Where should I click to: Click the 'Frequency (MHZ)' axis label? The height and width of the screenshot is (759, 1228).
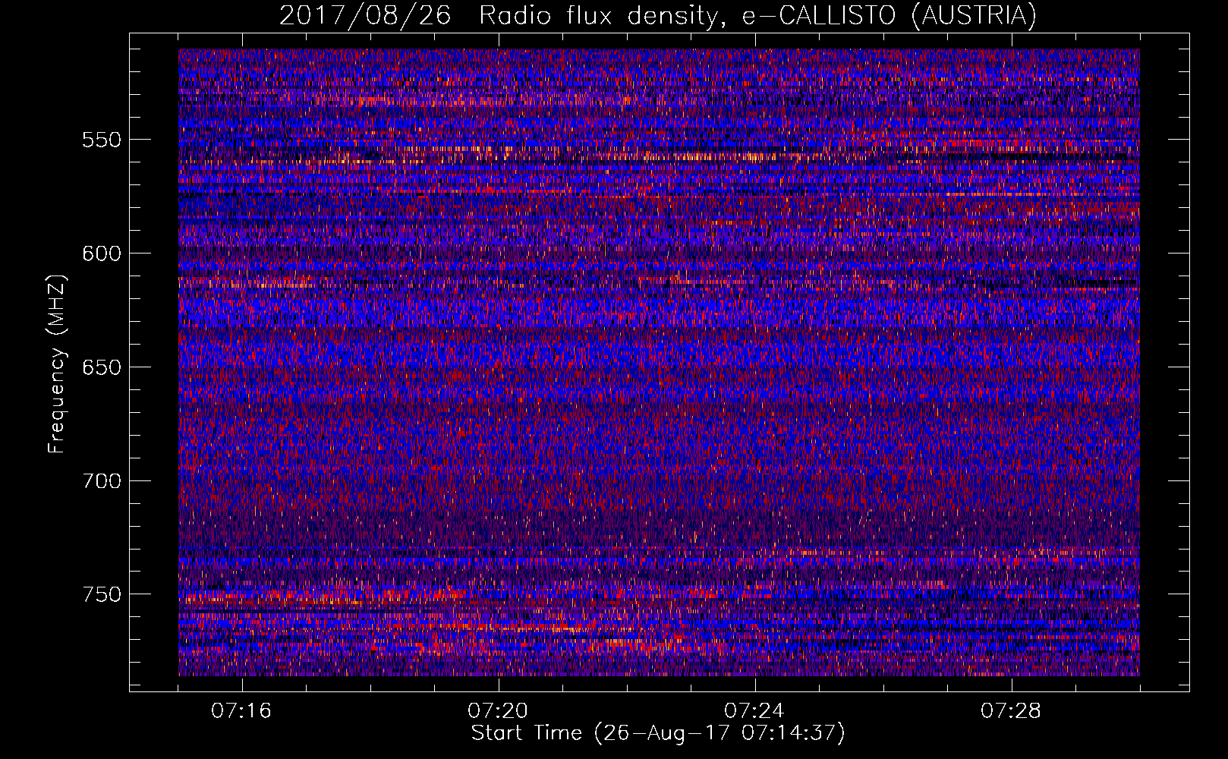click(58, 364)
